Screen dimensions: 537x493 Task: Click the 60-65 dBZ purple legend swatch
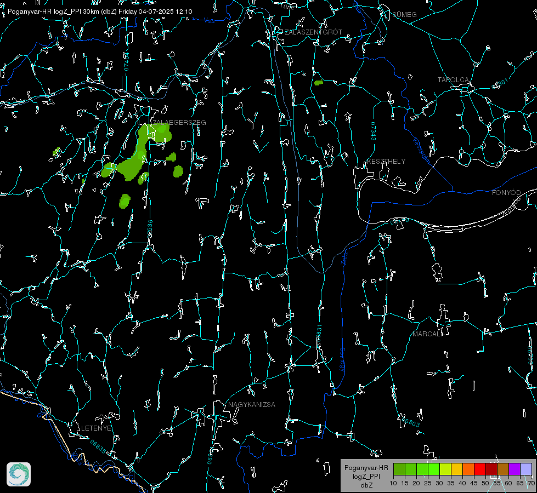click(x=515, y=469)
